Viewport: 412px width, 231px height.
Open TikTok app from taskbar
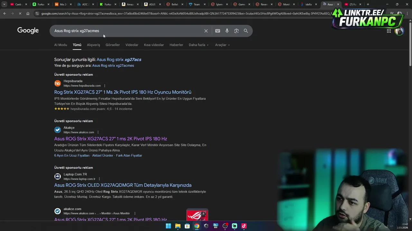coord(244,226)
